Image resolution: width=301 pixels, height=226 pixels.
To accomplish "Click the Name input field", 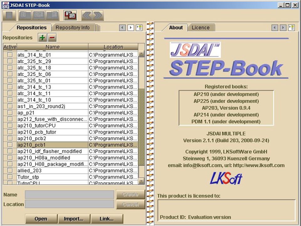I will 69,195.
